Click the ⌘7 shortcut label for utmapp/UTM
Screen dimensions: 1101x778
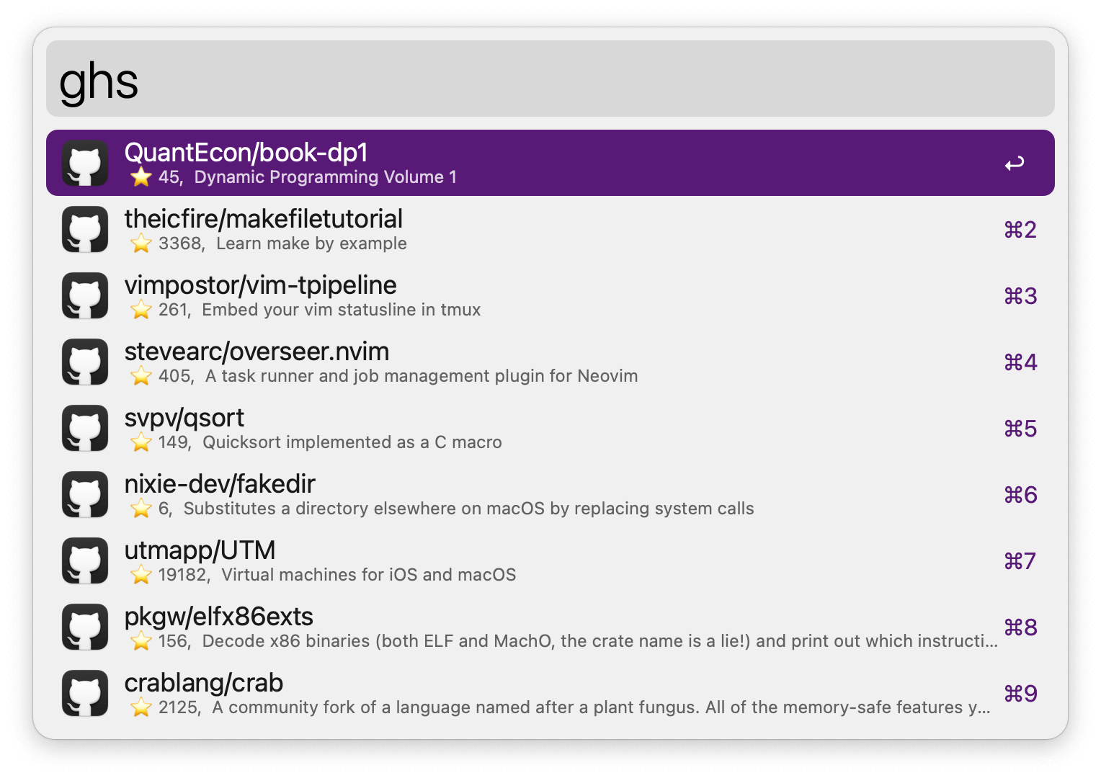1020,561
